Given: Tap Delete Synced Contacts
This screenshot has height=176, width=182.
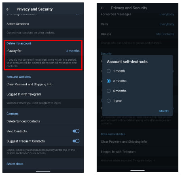Looking at the screenshot, I should 43,121.
